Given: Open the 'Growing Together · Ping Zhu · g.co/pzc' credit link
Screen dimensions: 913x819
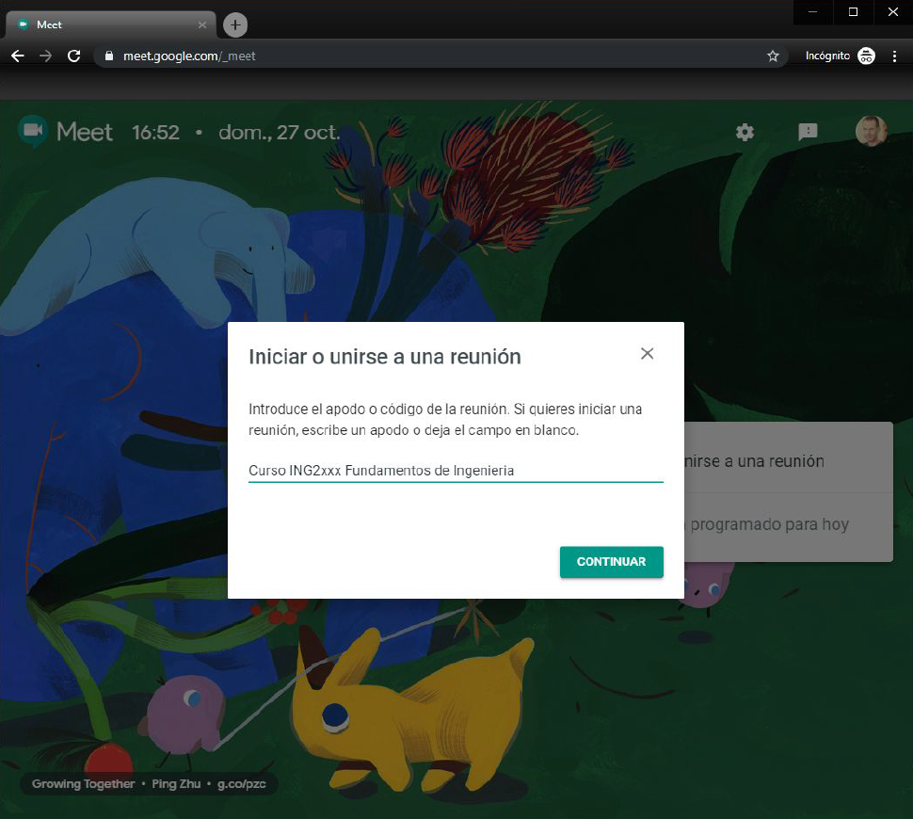Looking at the screenshot, I should click(x=149, y=783).
